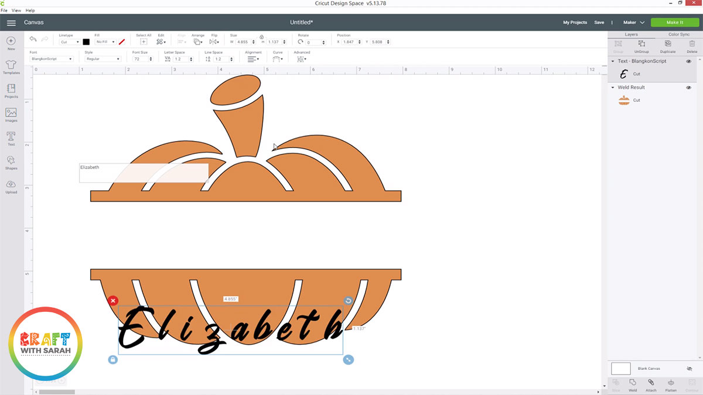Click the Font Size input field
This screenshot has height=395, width=703.
(x=139, y=59)
